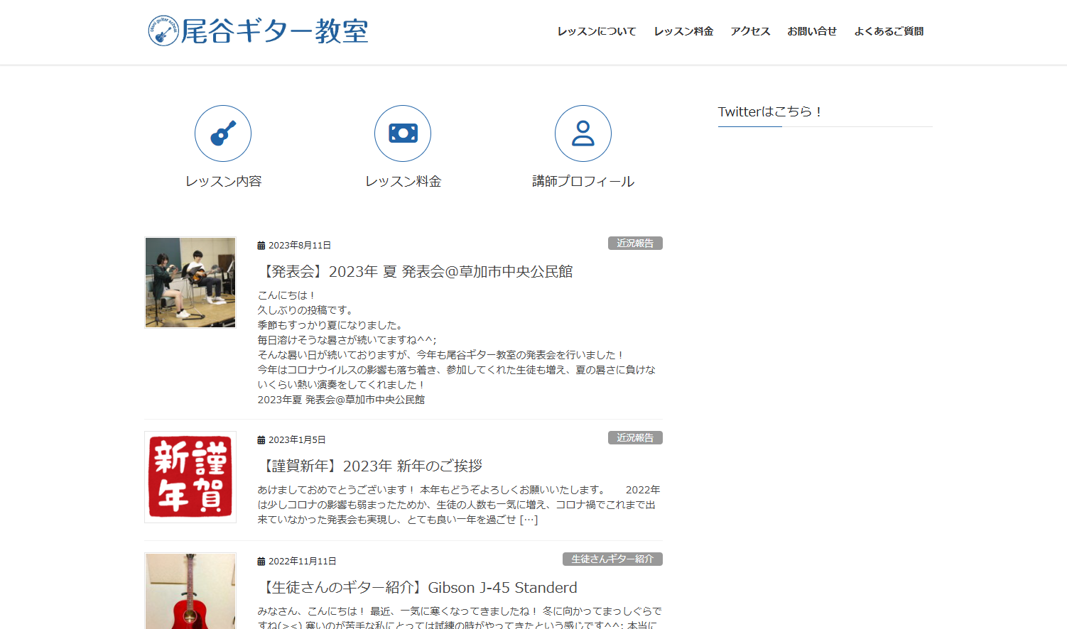The image size is (1067, 629).
Task: Click the 近況報告 category tag on the top post
Action: 635,243
